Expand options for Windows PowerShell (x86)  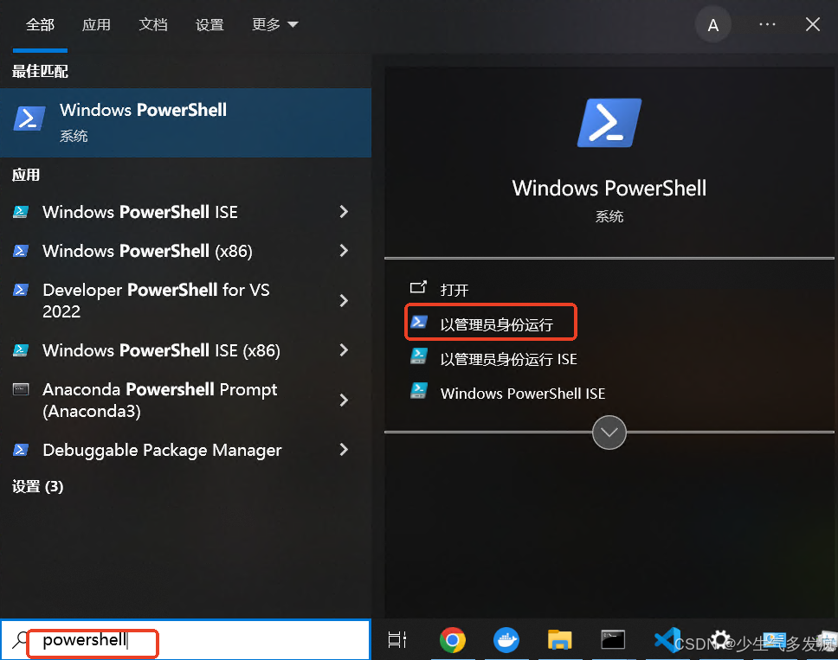pos(345,251)
